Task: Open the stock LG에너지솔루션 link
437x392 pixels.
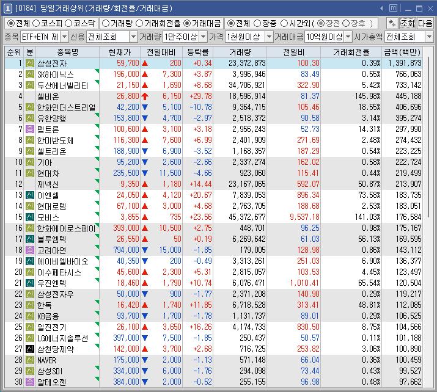Action: coord(63,338)
